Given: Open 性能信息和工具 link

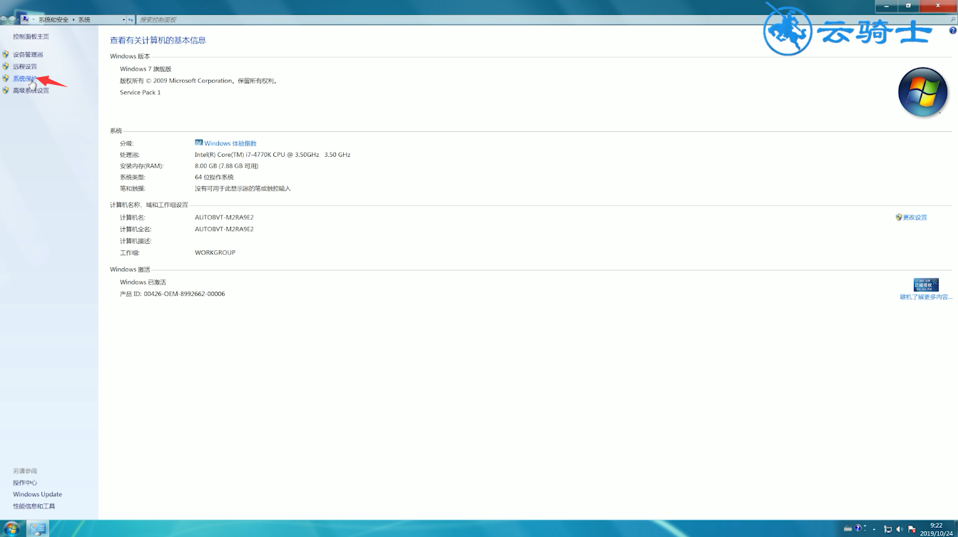Looking at the screenshot, I should 34,506.
